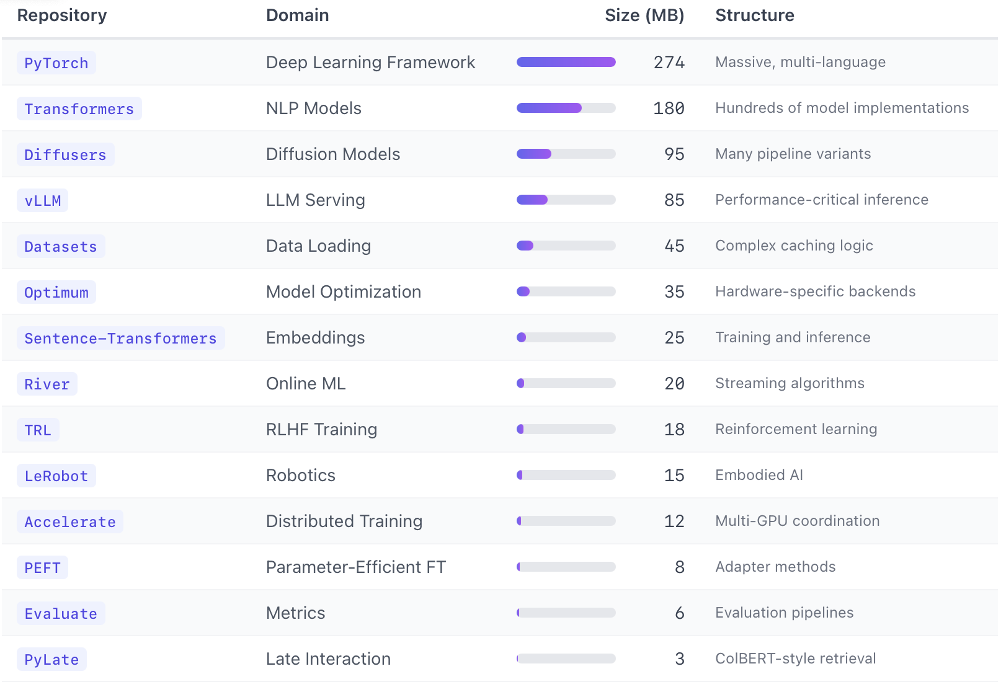Select the 'LLM Serving' domain cell
This screenshot has width=1006, height=692.
pyautogui.click(x=316, y=200)
